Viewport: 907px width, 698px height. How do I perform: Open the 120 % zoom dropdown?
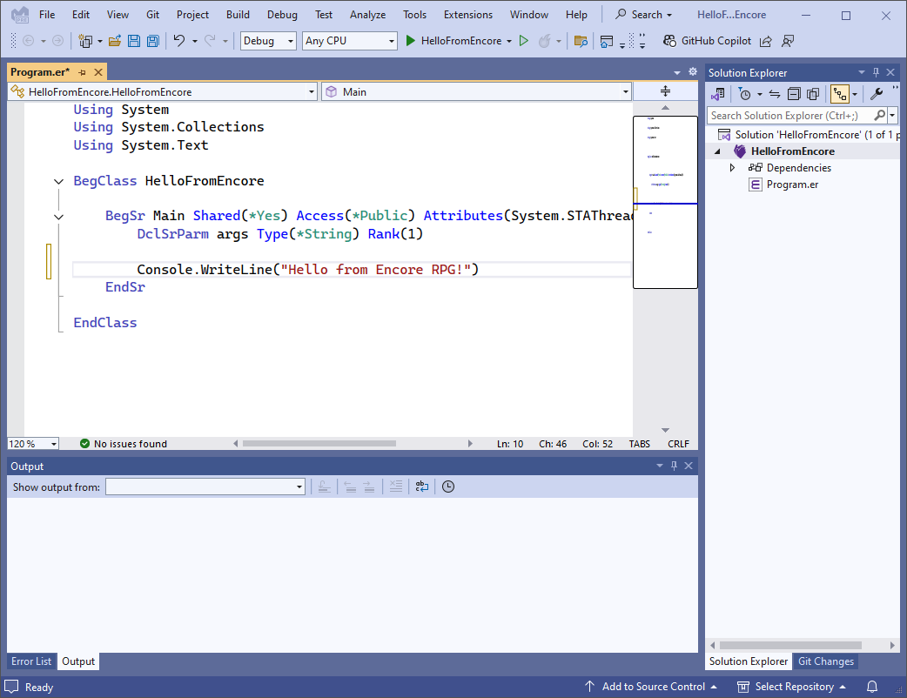click(33, 444)
